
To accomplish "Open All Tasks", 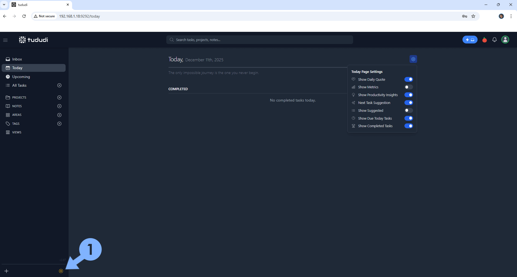I will pyautogui.click(x=19, y=85).
